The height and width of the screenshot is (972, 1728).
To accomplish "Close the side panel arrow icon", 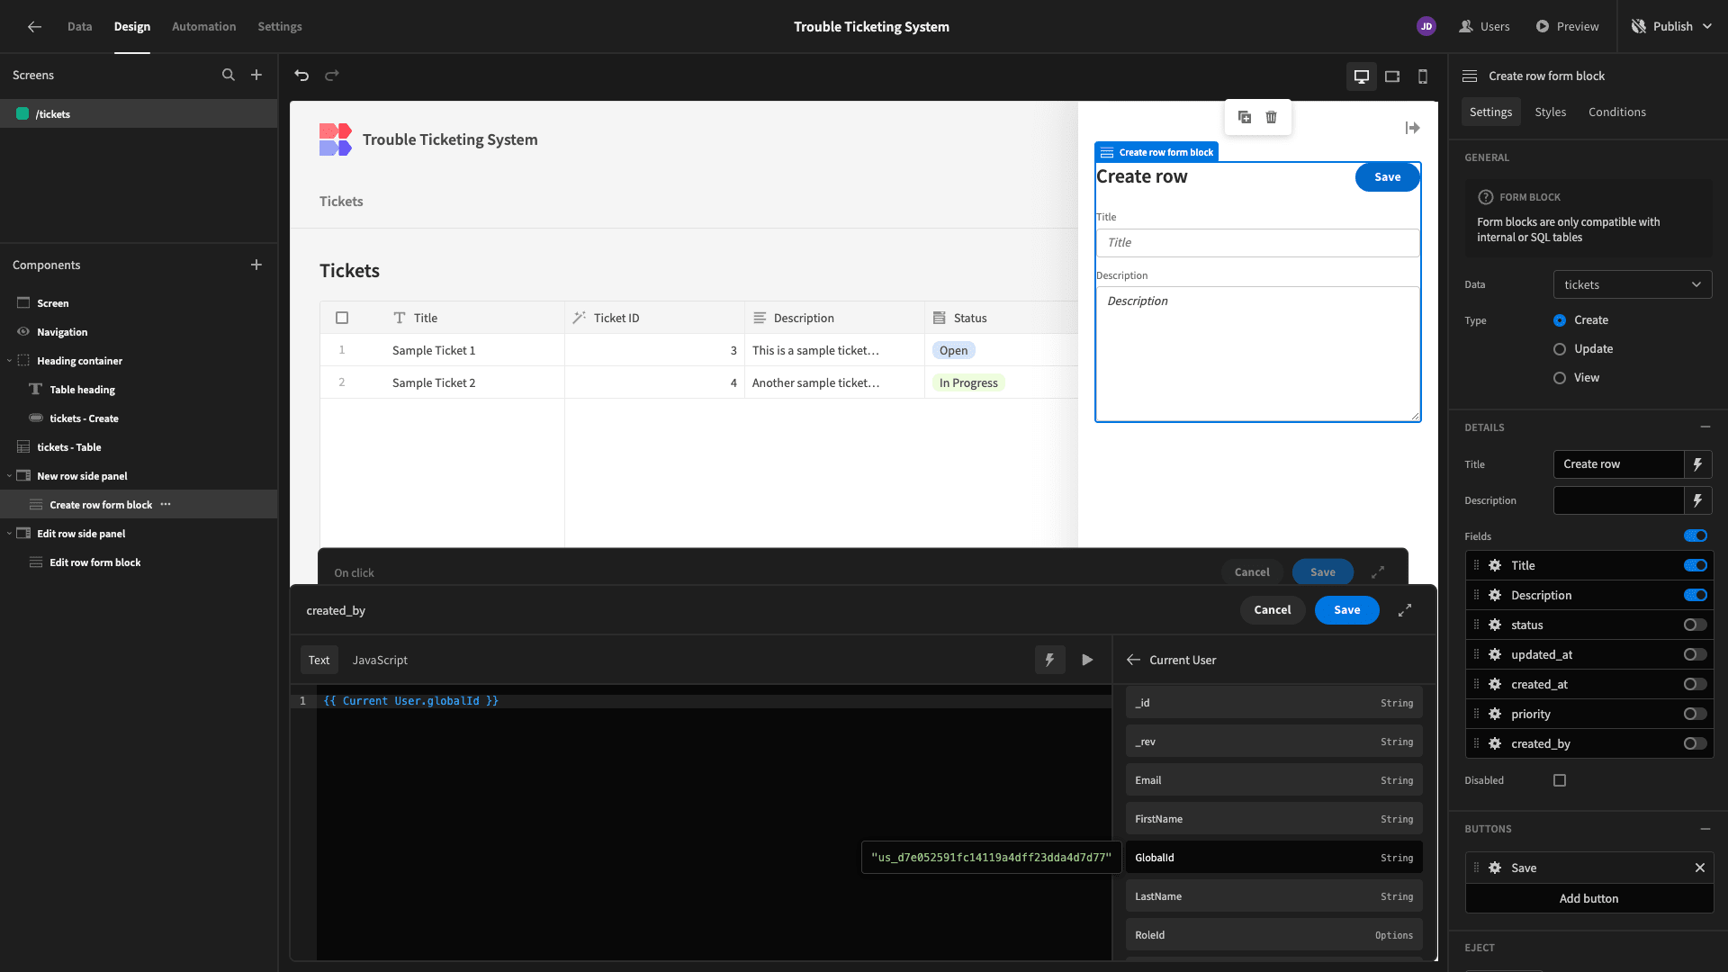I will click(1413, 129).
